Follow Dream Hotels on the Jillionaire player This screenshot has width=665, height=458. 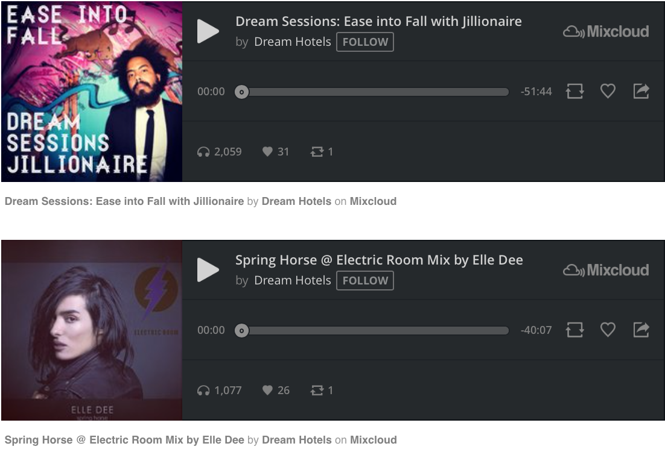365,42
